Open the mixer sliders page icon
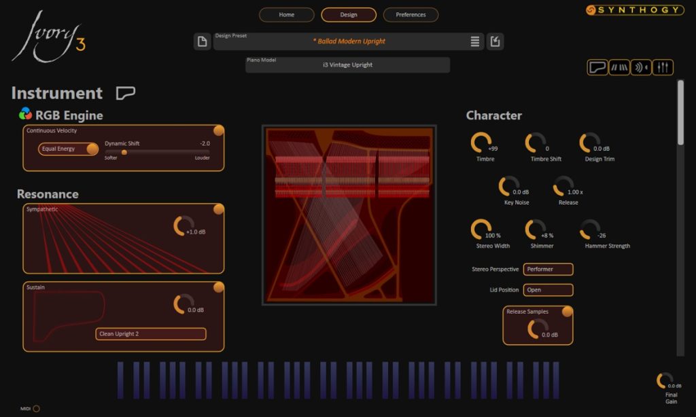Screen dimensions: 696x417 (x=663, y=67)
